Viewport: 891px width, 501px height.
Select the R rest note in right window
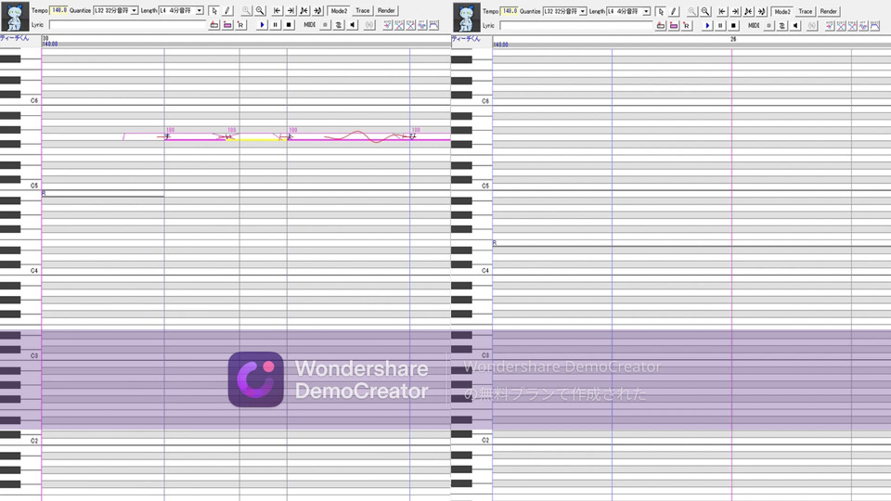click(691, 245)
